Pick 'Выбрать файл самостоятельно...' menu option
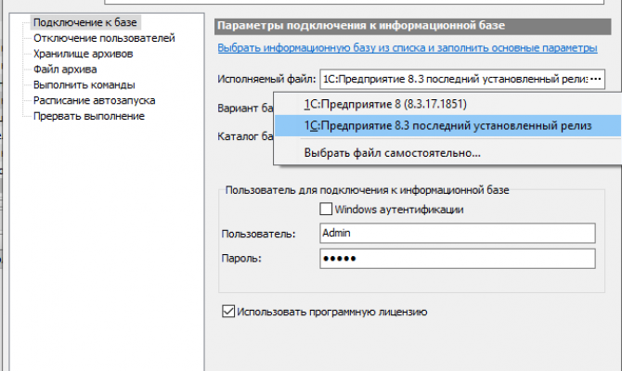Viewport: 622px width, 371px height. pyautogui.click(x=447, y=153)
